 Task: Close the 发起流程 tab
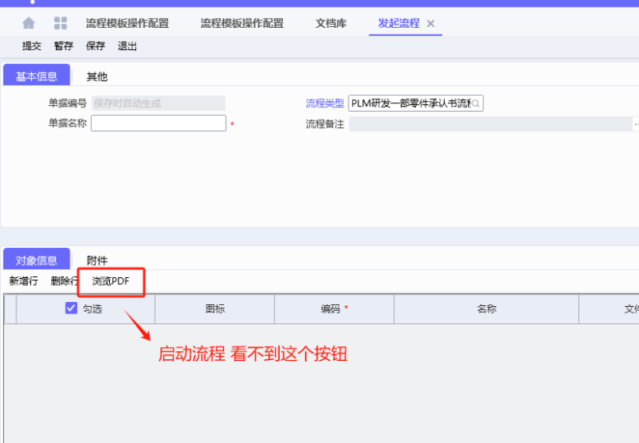tap(431, 24)
